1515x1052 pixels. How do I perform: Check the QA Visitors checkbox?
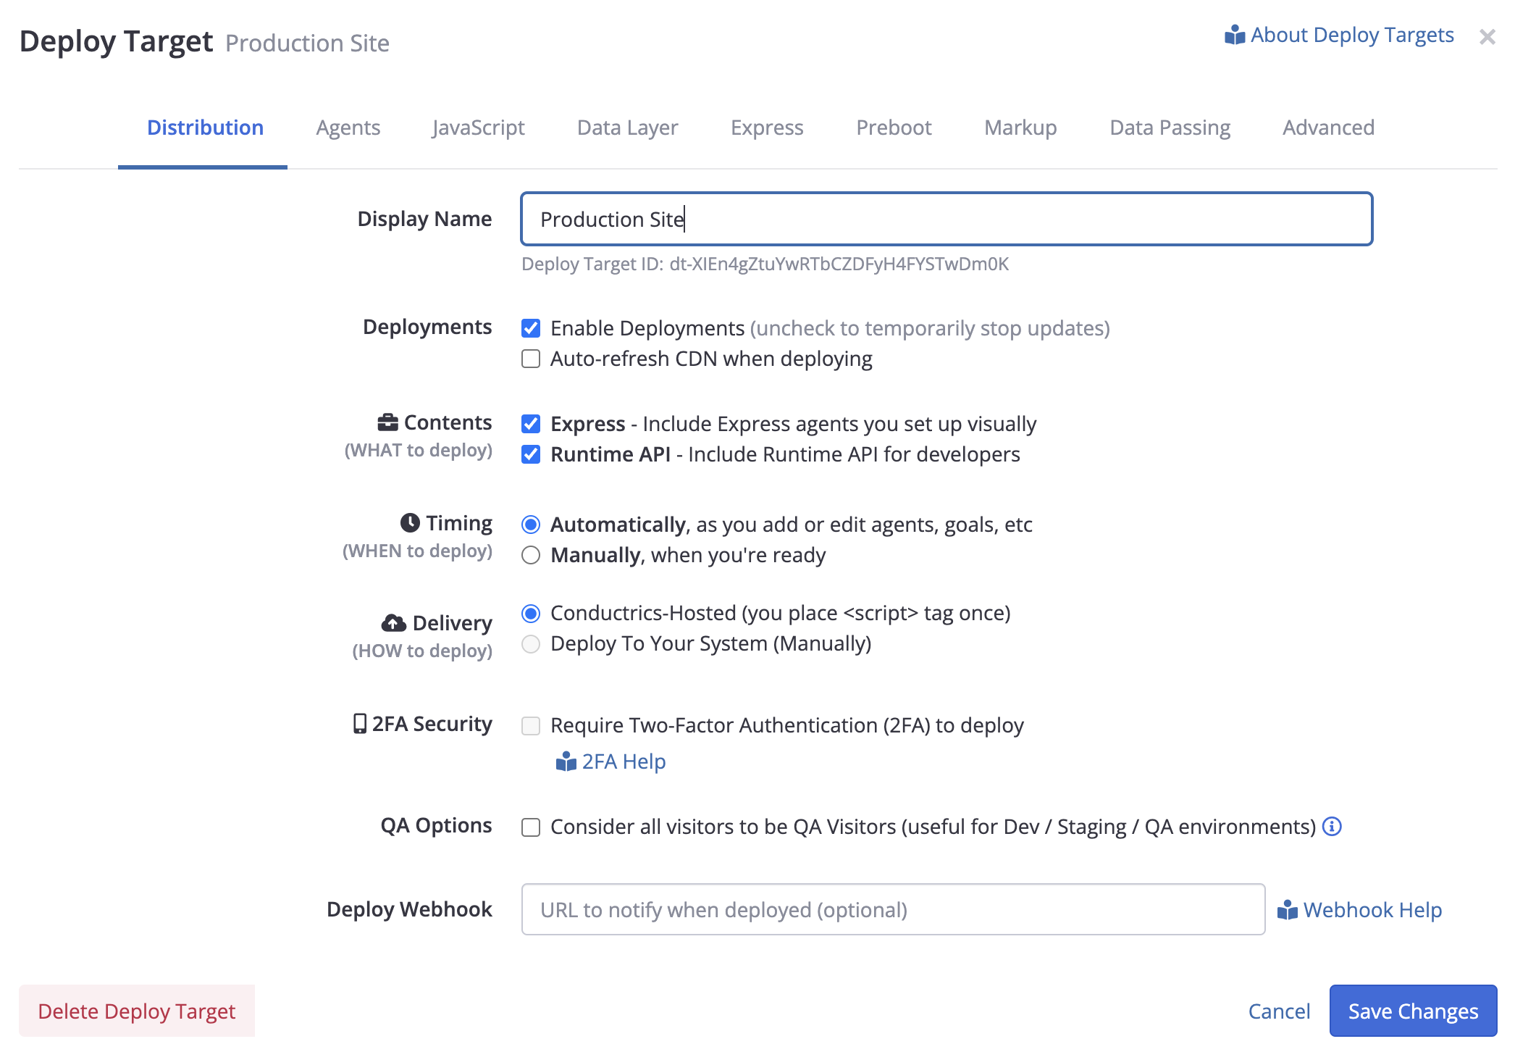531,827
